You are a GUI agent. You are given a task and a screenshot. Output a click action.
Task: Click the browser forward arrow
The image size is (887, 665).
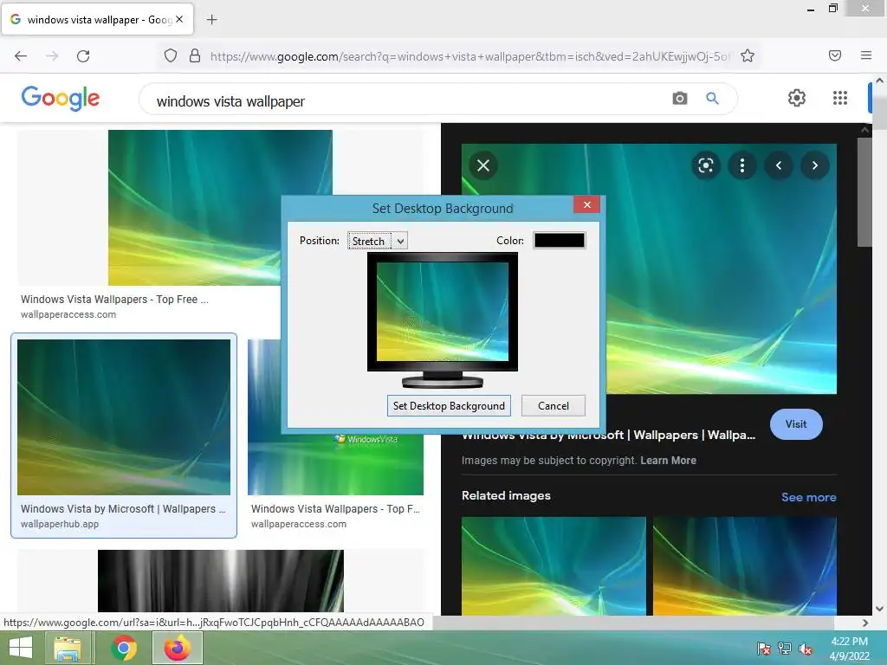[x=52, y=56]
